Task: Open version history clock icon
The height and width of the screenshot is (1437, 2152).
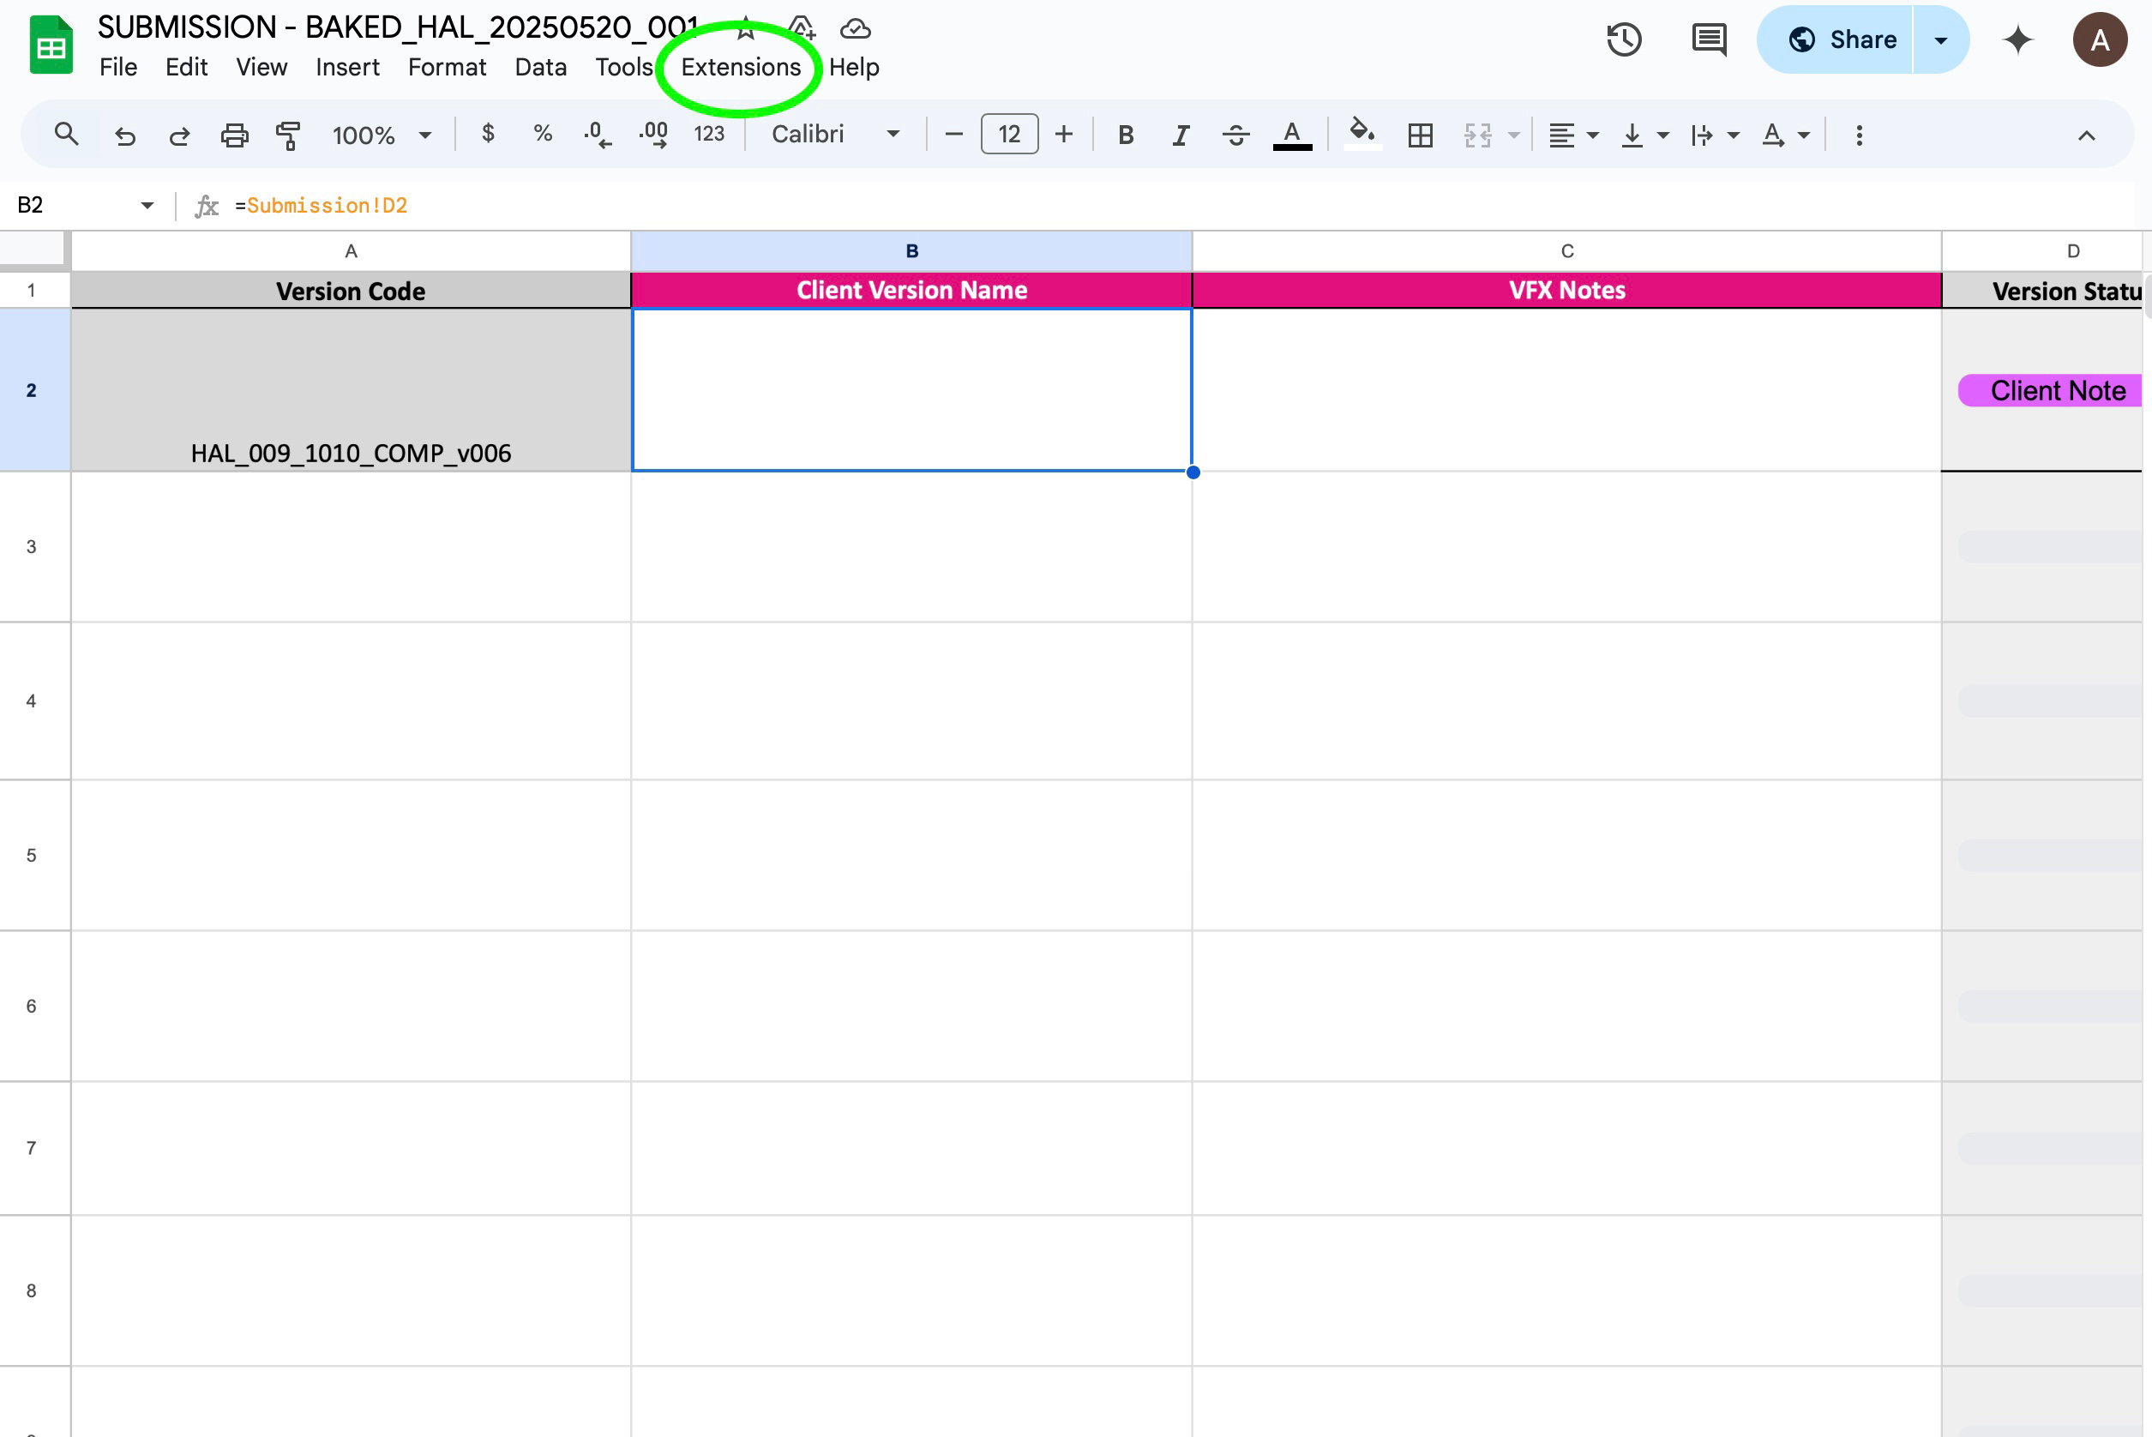Action: coord(1623,40)
